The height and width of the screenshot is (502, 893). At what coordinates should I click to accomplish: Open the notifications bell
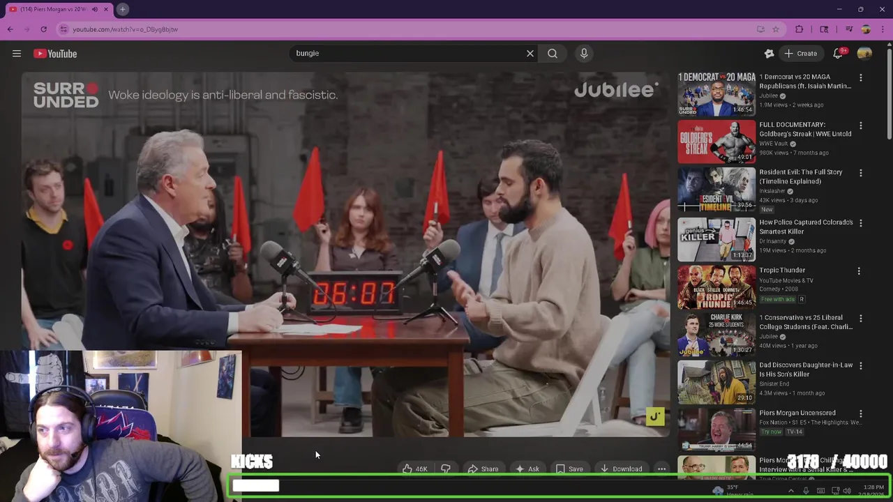coord(838,53)
